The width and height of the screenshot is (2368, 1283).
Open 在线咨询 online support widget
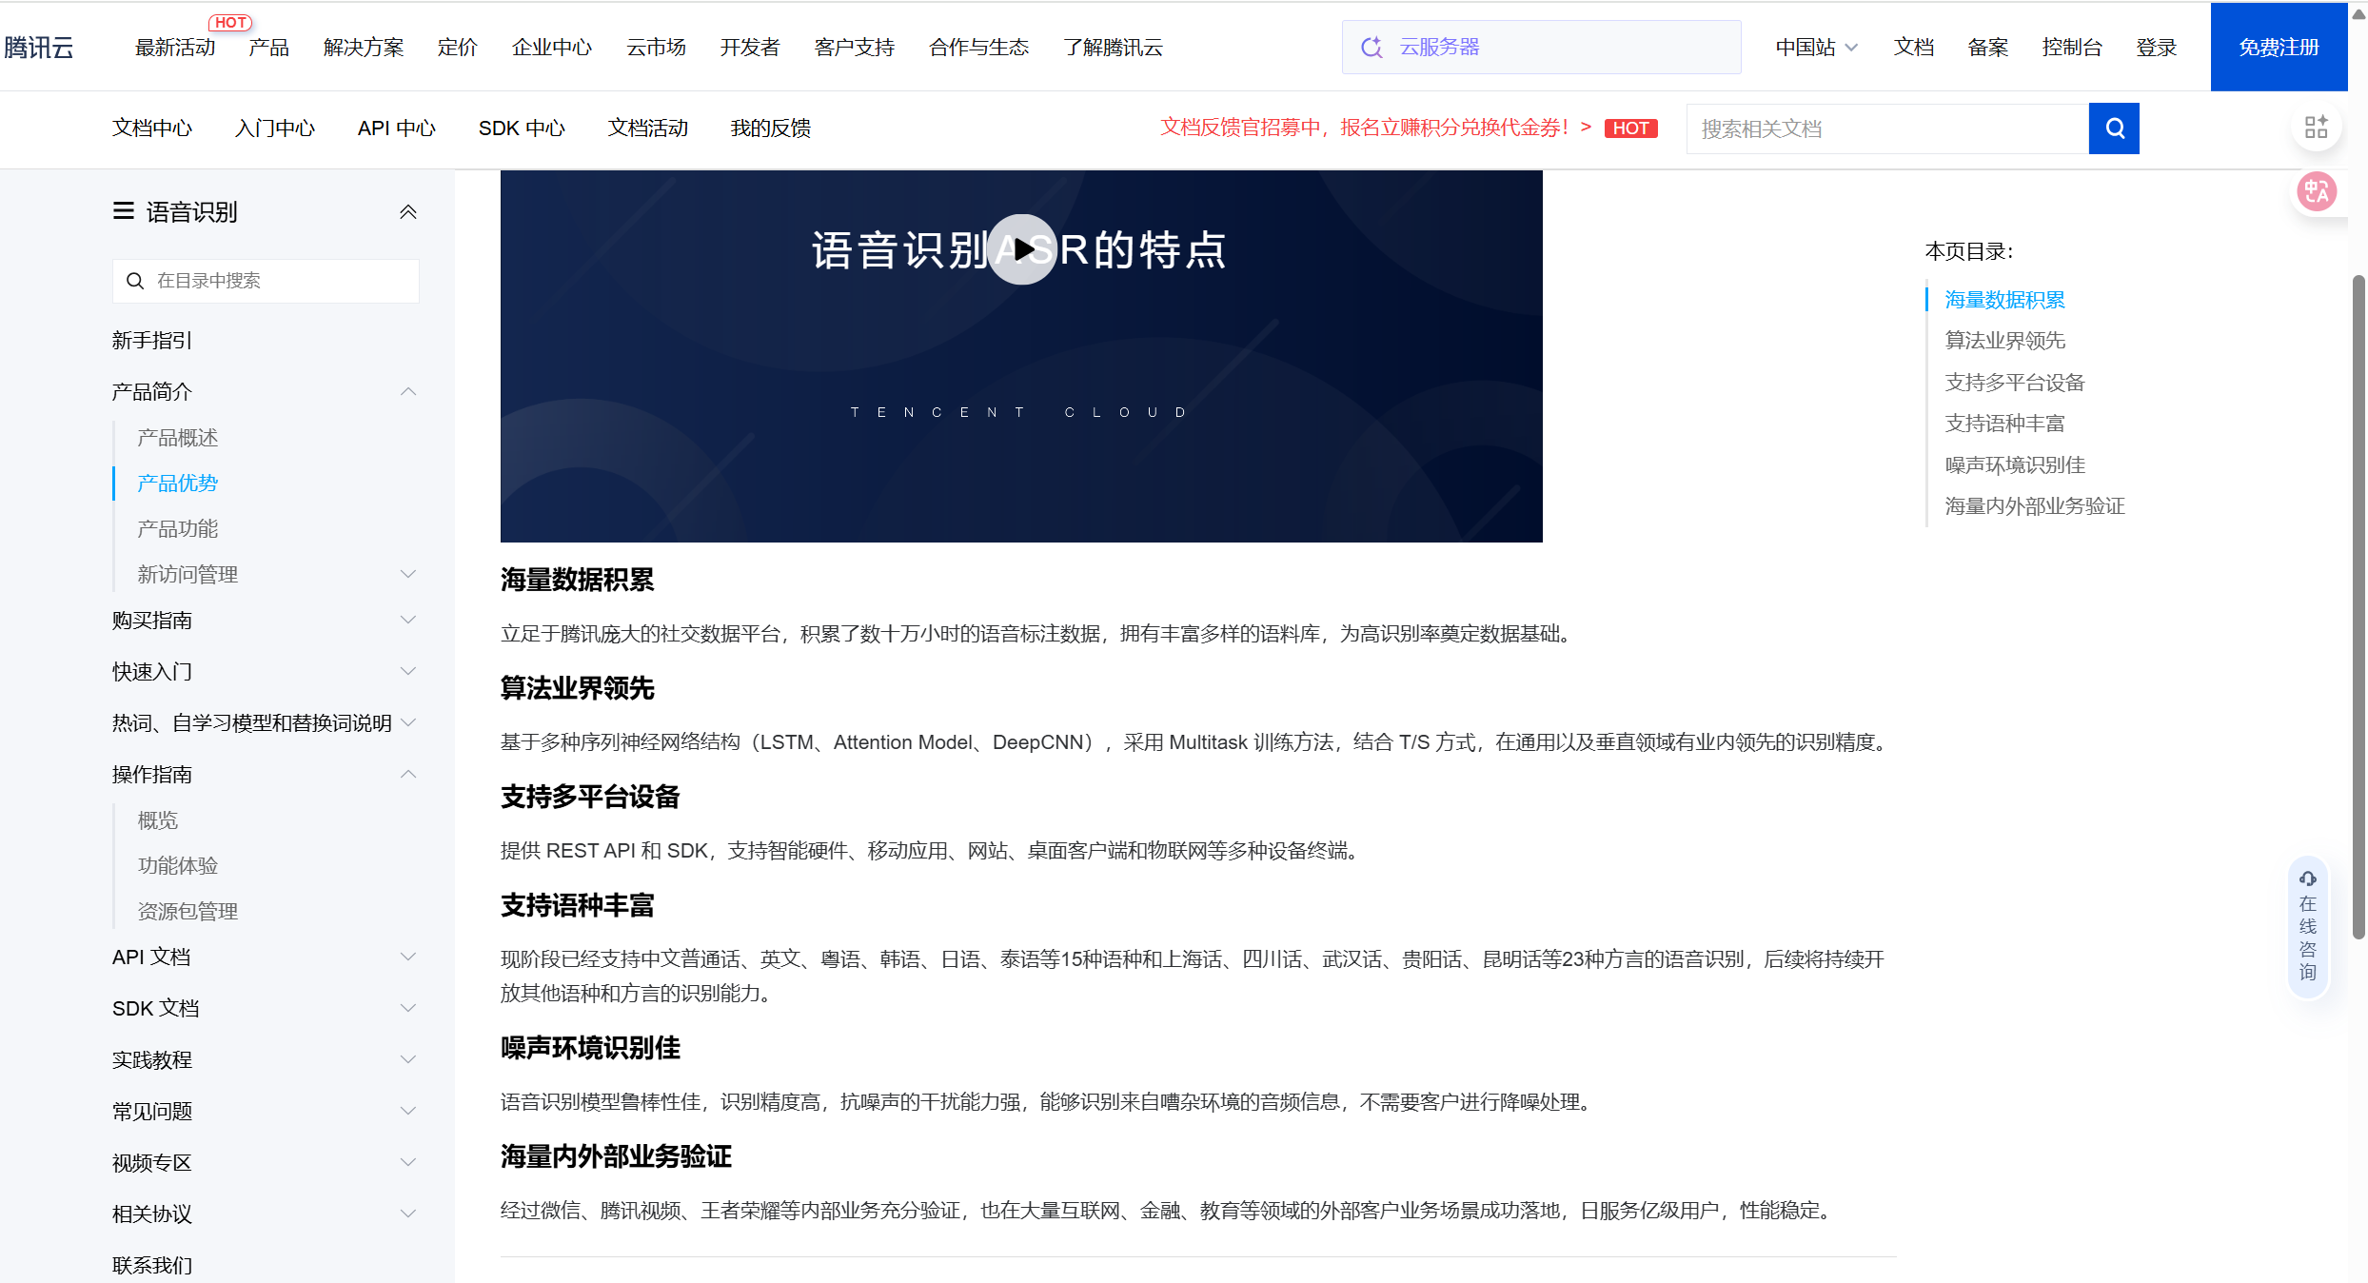(2308, 926)
